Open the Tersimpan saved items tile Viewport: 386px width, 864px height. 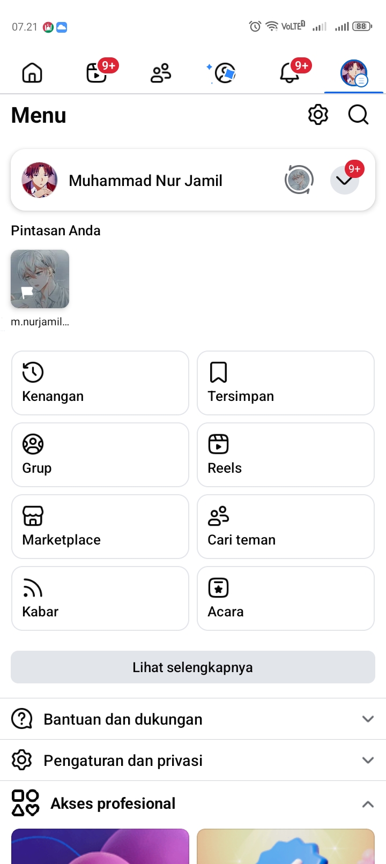[286, 383]
